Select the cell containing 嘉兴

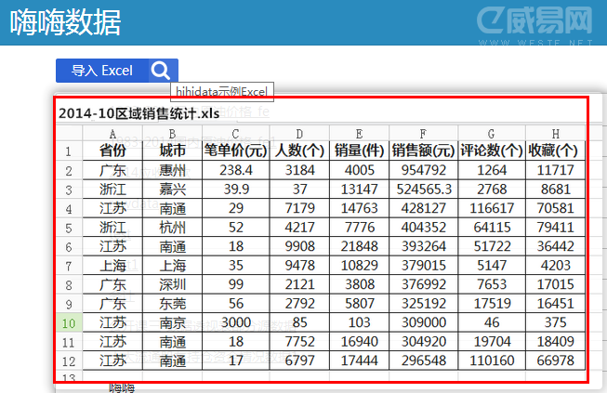tap(172, 190)
